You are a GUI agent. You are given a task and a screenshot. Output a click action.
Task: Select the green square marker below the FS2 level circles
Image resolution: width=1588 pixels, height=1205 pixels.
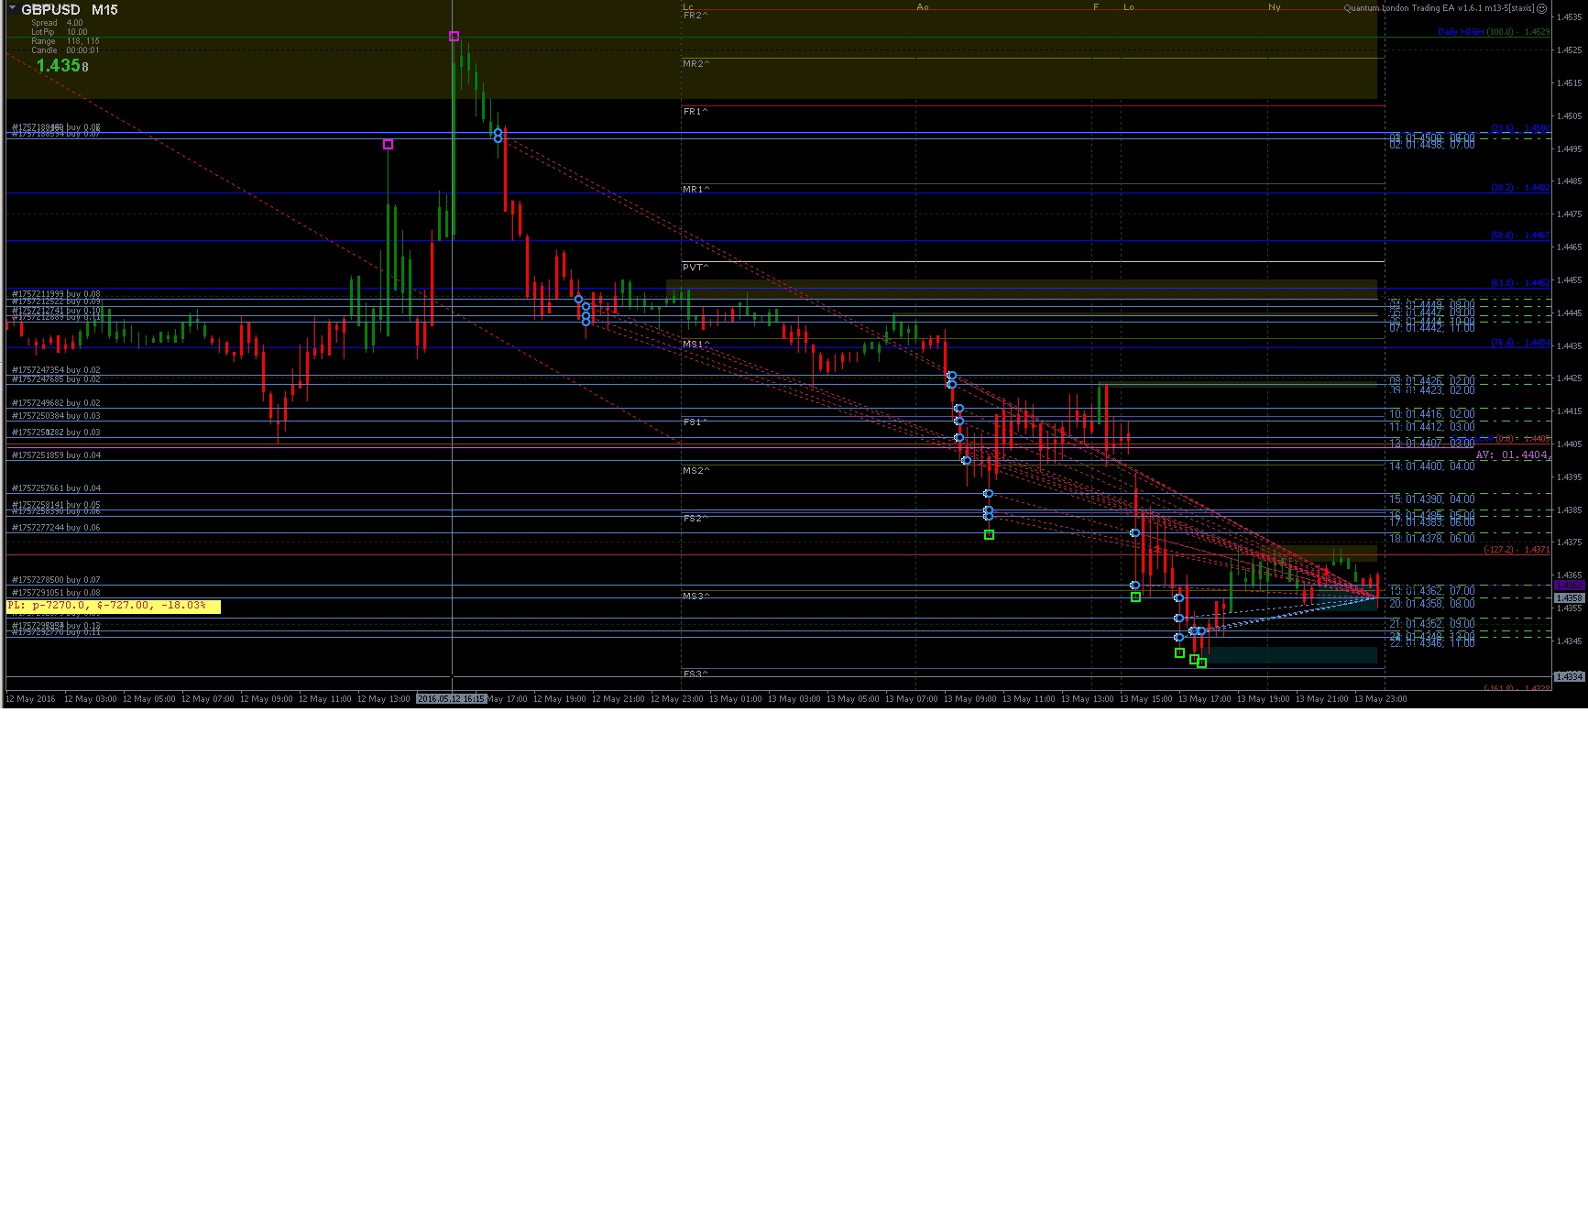pyautogui.click(x=989, y=535)
